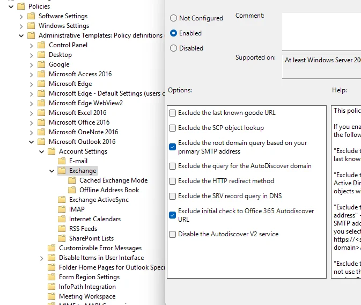Select the Meeting Workspace tree item
Image resolution: width=361 pixels, height=305 pixels.
(x=87, y=296)
